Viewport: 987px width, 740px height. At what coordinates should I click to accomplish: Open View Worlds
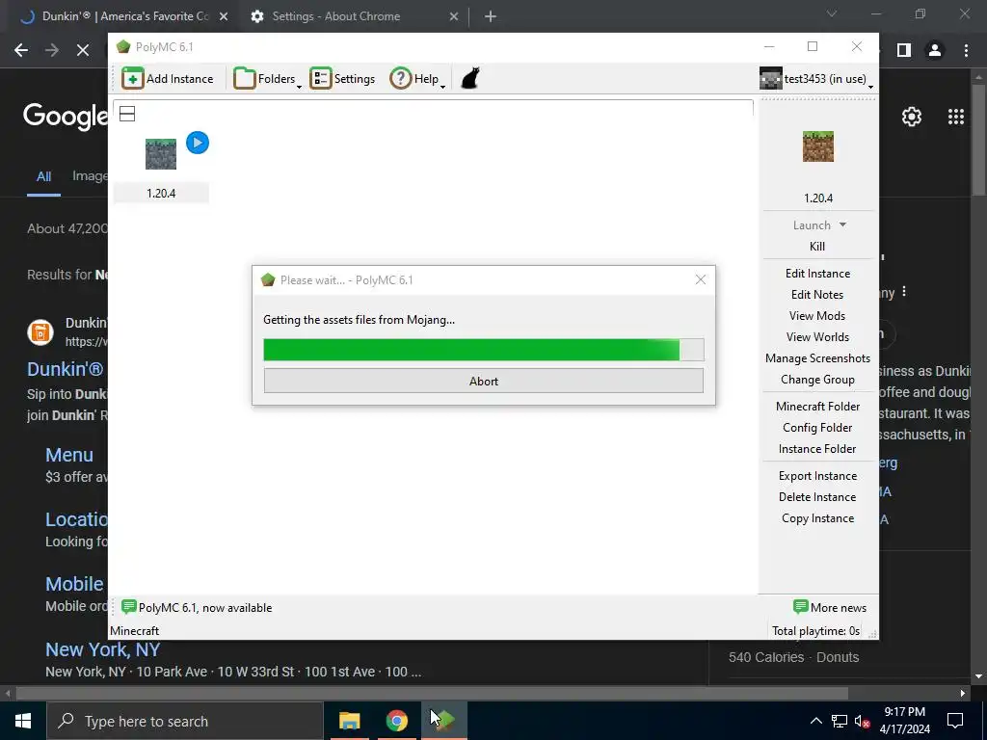pos(817,337)
